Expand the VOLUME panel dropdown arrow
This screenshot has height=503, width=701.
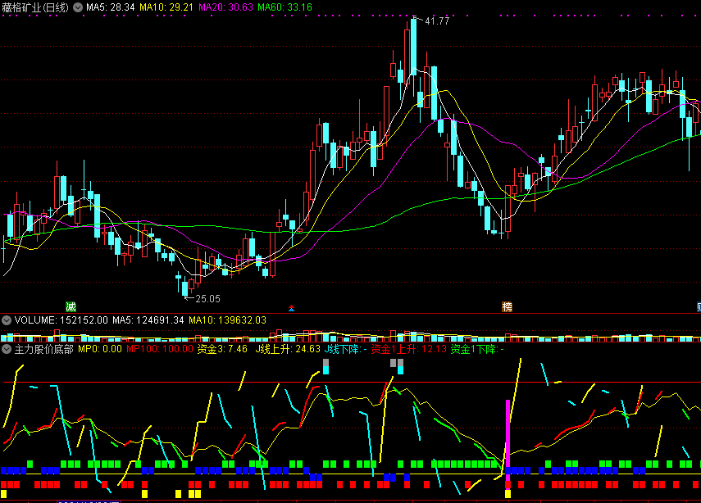click(7, 320)
